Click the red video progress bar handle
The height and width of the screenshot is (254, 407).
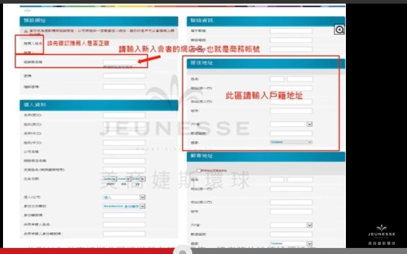click(x=183, y=251)
